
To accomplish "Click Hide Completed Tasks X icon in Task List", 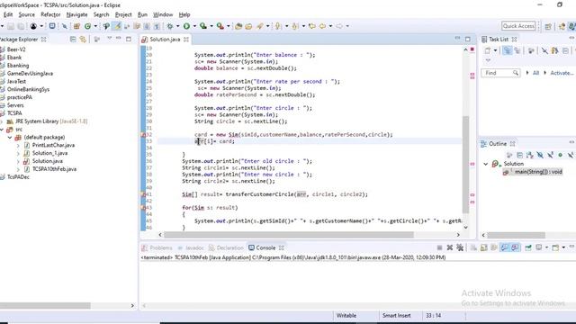I will [544, 50].
